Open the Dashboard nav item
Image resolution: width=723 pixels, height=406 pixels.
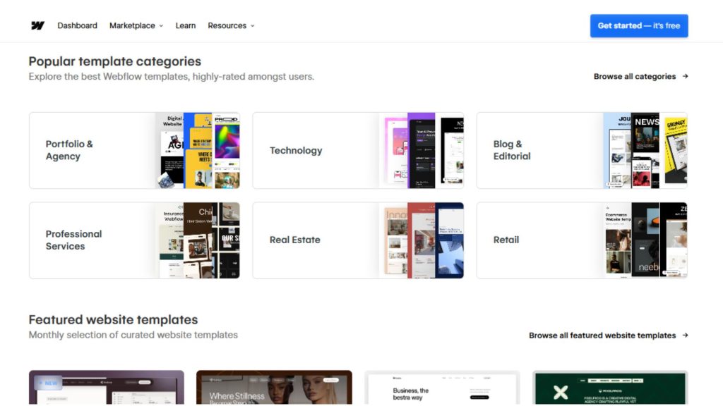(77, 26)
